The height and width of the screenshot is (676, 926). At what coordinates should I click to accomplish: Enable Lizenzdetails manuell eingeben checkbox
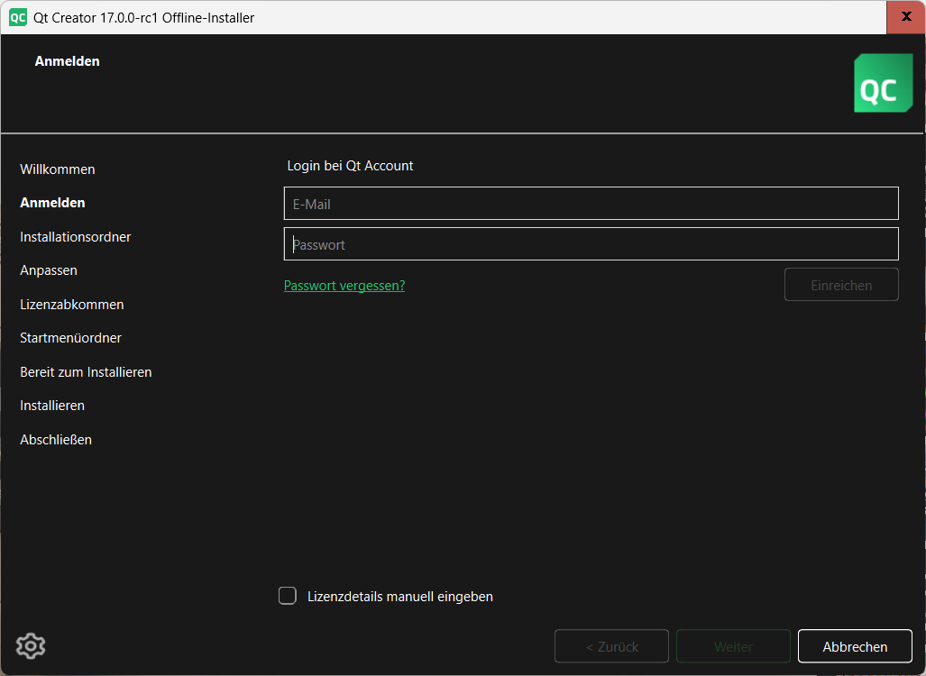click(288, 596)
